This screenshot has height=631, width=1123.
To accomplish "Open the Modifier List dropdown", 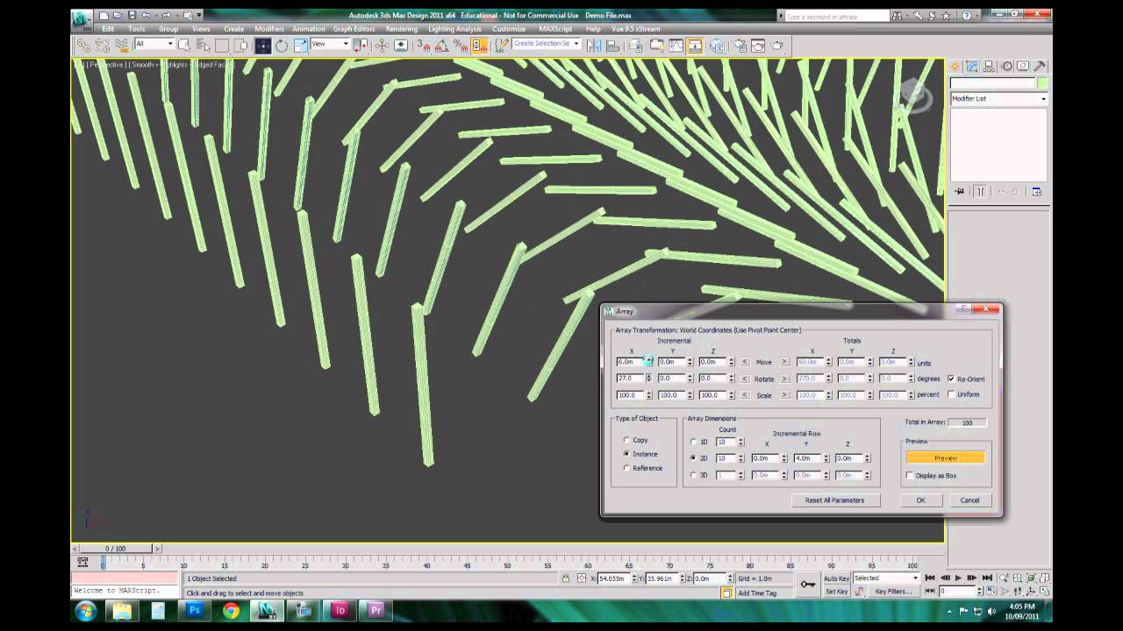I will coord(999,98).
